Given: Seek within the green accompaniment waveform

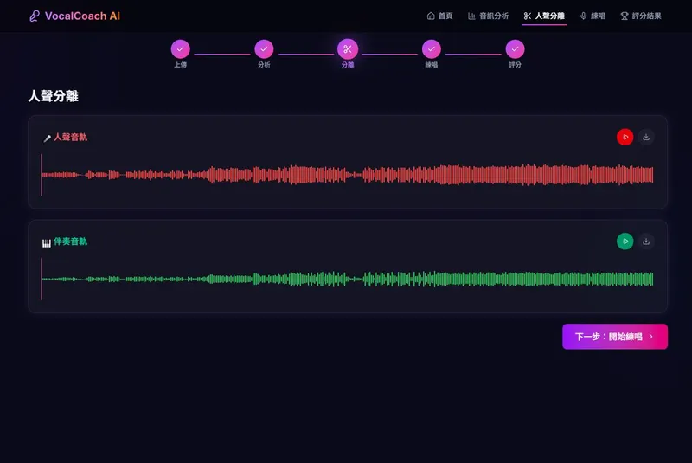Looking at the screenshot, I should point(348,279).
